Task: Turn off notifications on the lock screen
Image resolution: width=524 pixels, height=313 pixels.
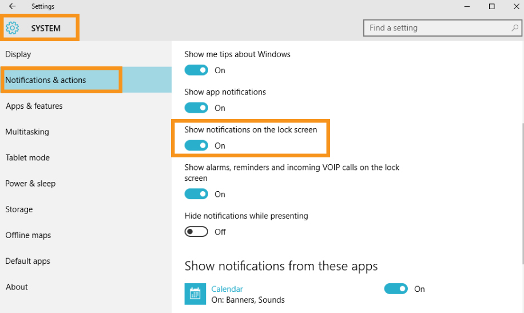Action: tap(196, 145)
